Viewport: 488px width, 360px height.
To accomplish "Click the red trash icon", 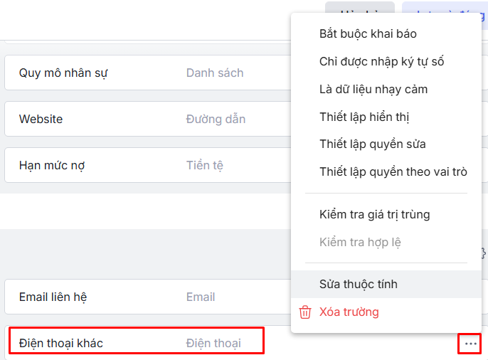I will coord(305,312).
